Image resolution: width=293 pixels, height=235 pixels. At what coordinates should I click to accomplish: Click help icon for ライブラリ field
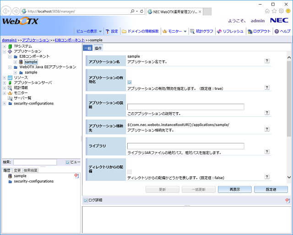[x=267, y=152]
